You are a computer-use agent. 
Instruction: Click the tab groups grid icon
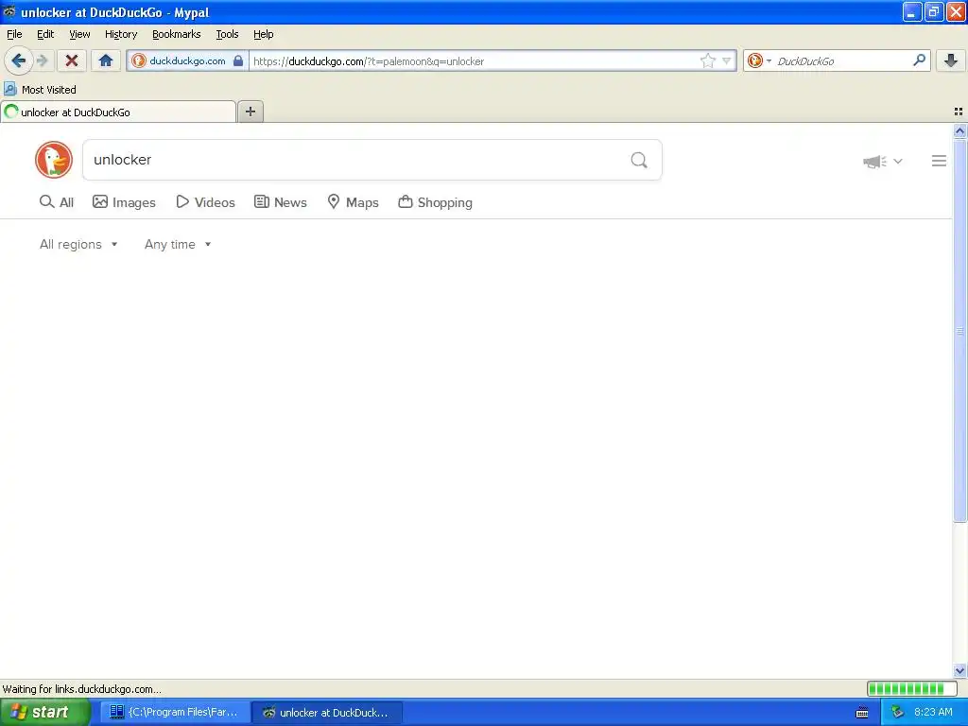click(x=959, y=112)
